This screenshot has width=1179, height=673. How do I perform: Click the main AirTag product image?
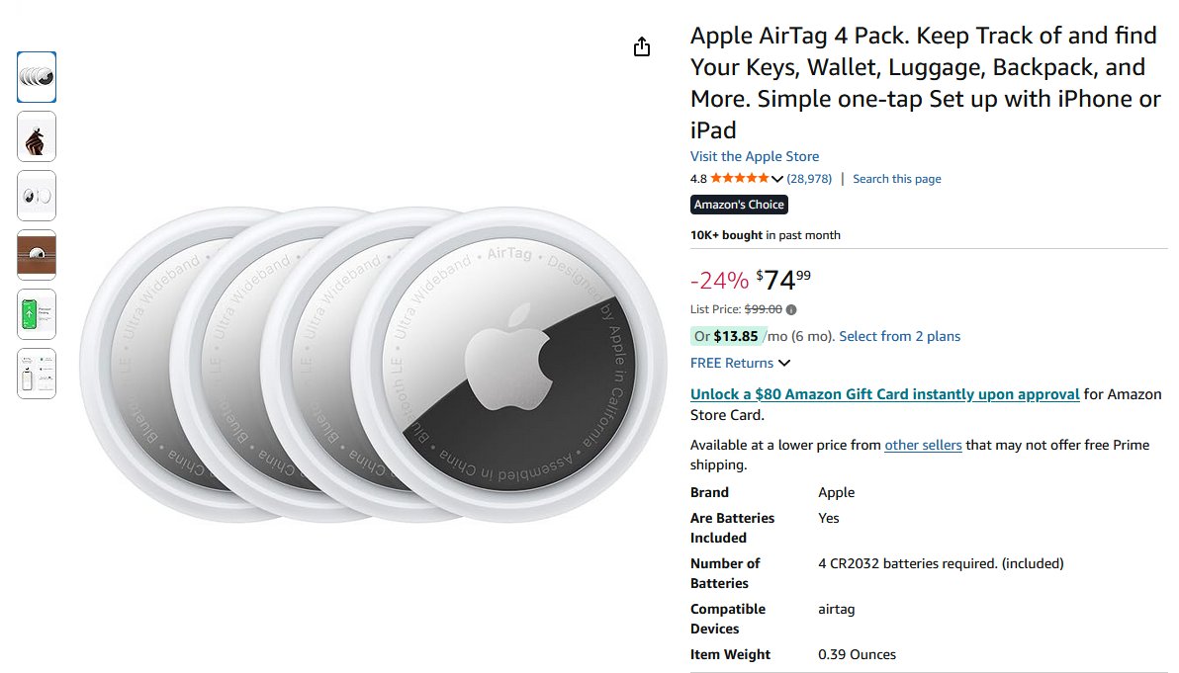[x=373, y=365]
